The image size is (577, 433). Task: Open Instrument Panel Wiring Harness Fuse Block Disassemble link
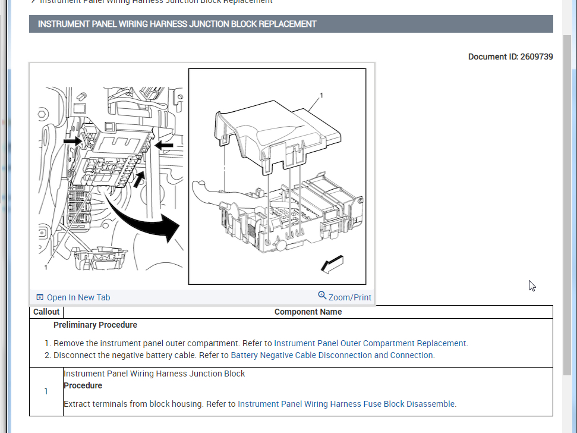[x=347, y=404]
